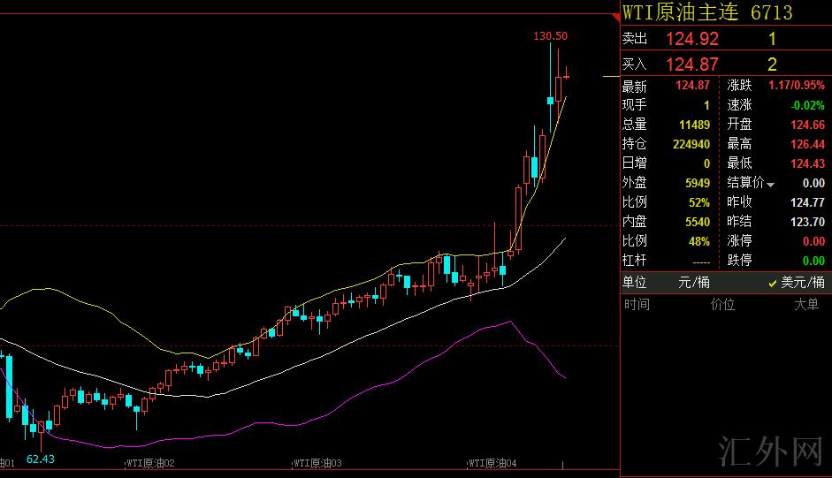Click the 大单 column header
Screen dimensions: 832x478
806,304
